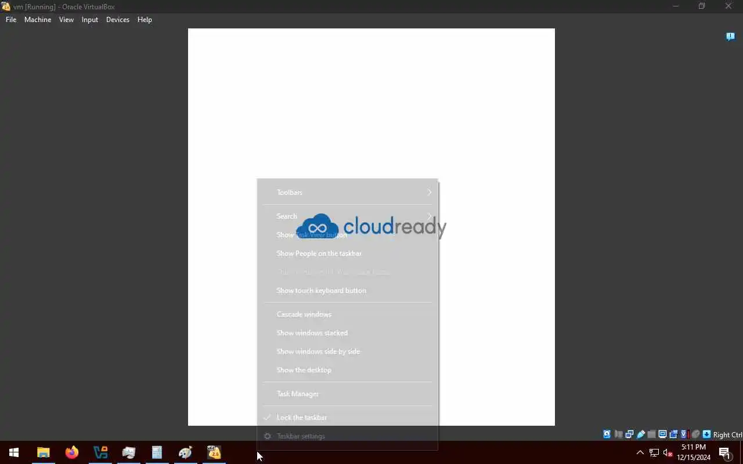Screen dimensions: 743x464
Task: Launch Task Manager from context menu
Action: [348, 393]
